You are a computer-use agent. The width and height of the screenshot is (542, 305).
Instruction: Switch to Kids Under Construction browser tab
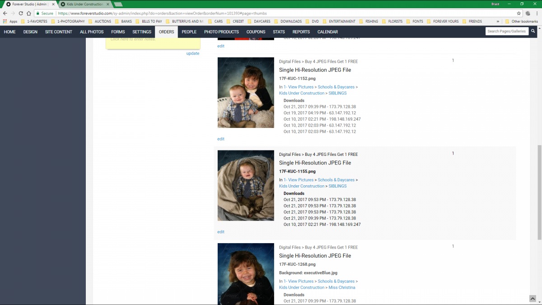pyautogui.click(x=84, y=4)
